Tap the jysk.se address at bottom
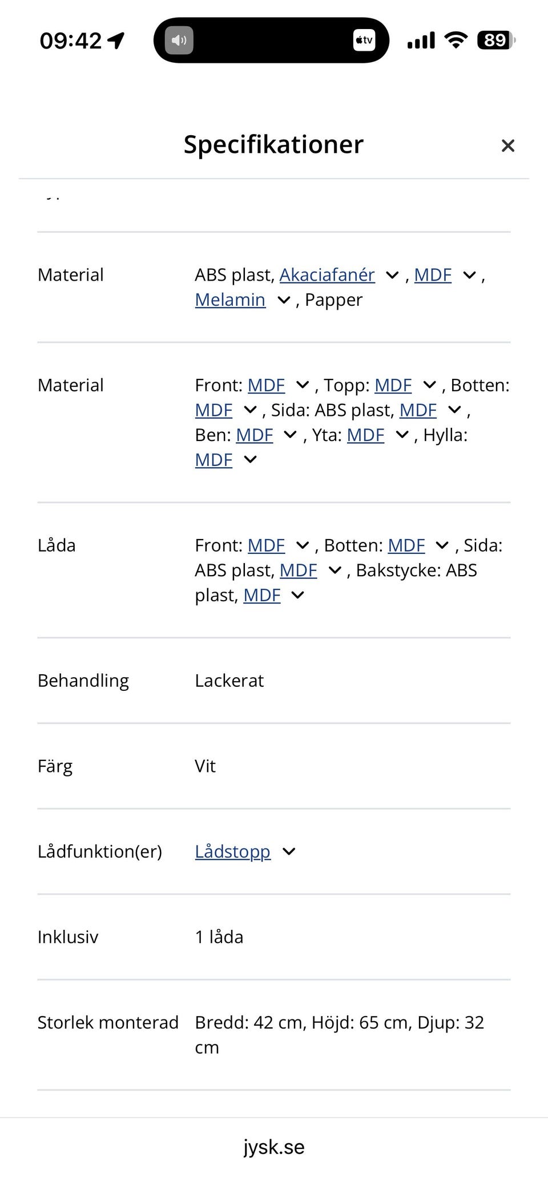 (274, 1147)
